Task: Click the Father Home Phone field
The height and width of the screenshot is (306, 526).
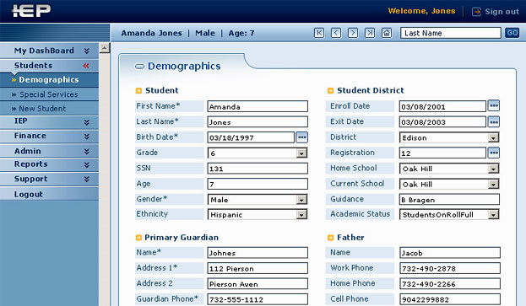Action: click(x=450, y=283)
